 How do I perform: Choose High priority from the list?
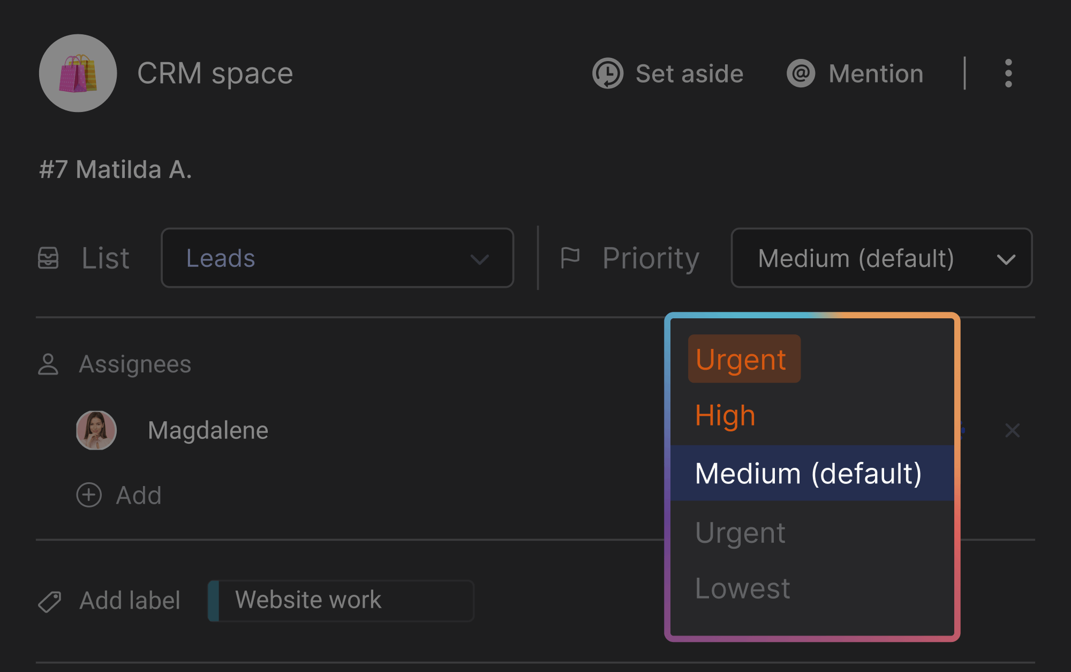click(725, 416)
